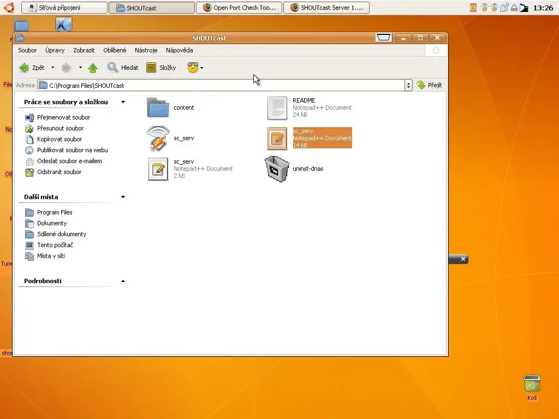Switch to Síťová připojení taskbar window
Viewport: 559px width, 419px height.
tap(64, 8)
